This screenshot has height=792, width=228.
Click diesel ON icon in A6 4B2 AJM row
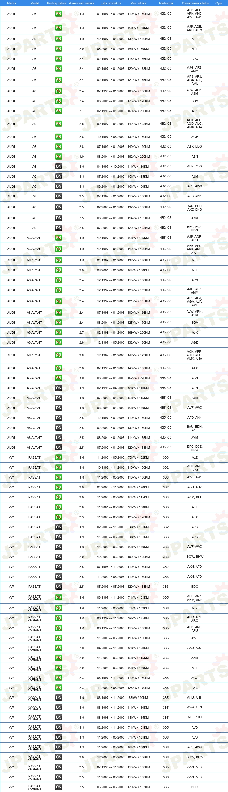(x=58, y=176)
